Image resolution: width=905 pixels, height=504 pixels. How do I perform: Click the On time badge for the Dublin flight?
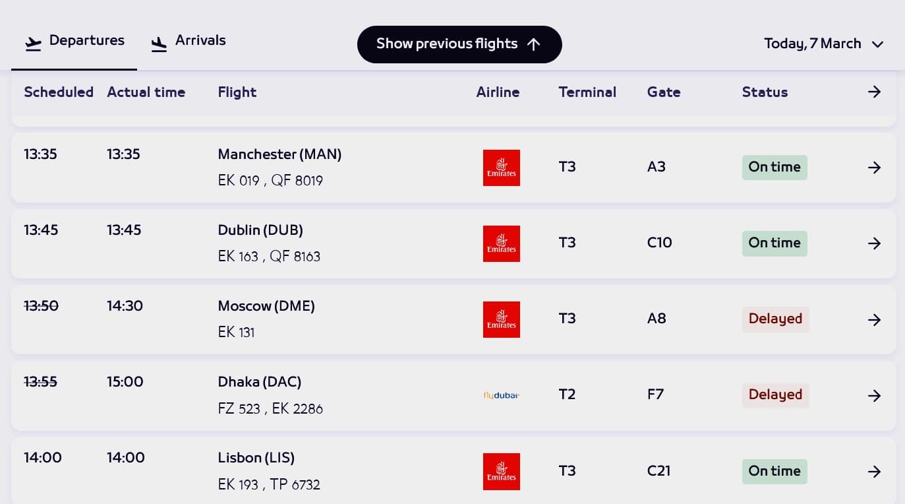774,243
